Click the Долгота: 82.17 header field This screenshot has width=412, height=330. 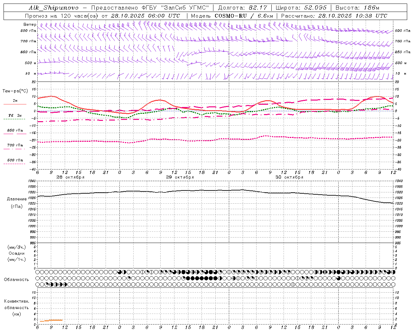coord(242,8)
